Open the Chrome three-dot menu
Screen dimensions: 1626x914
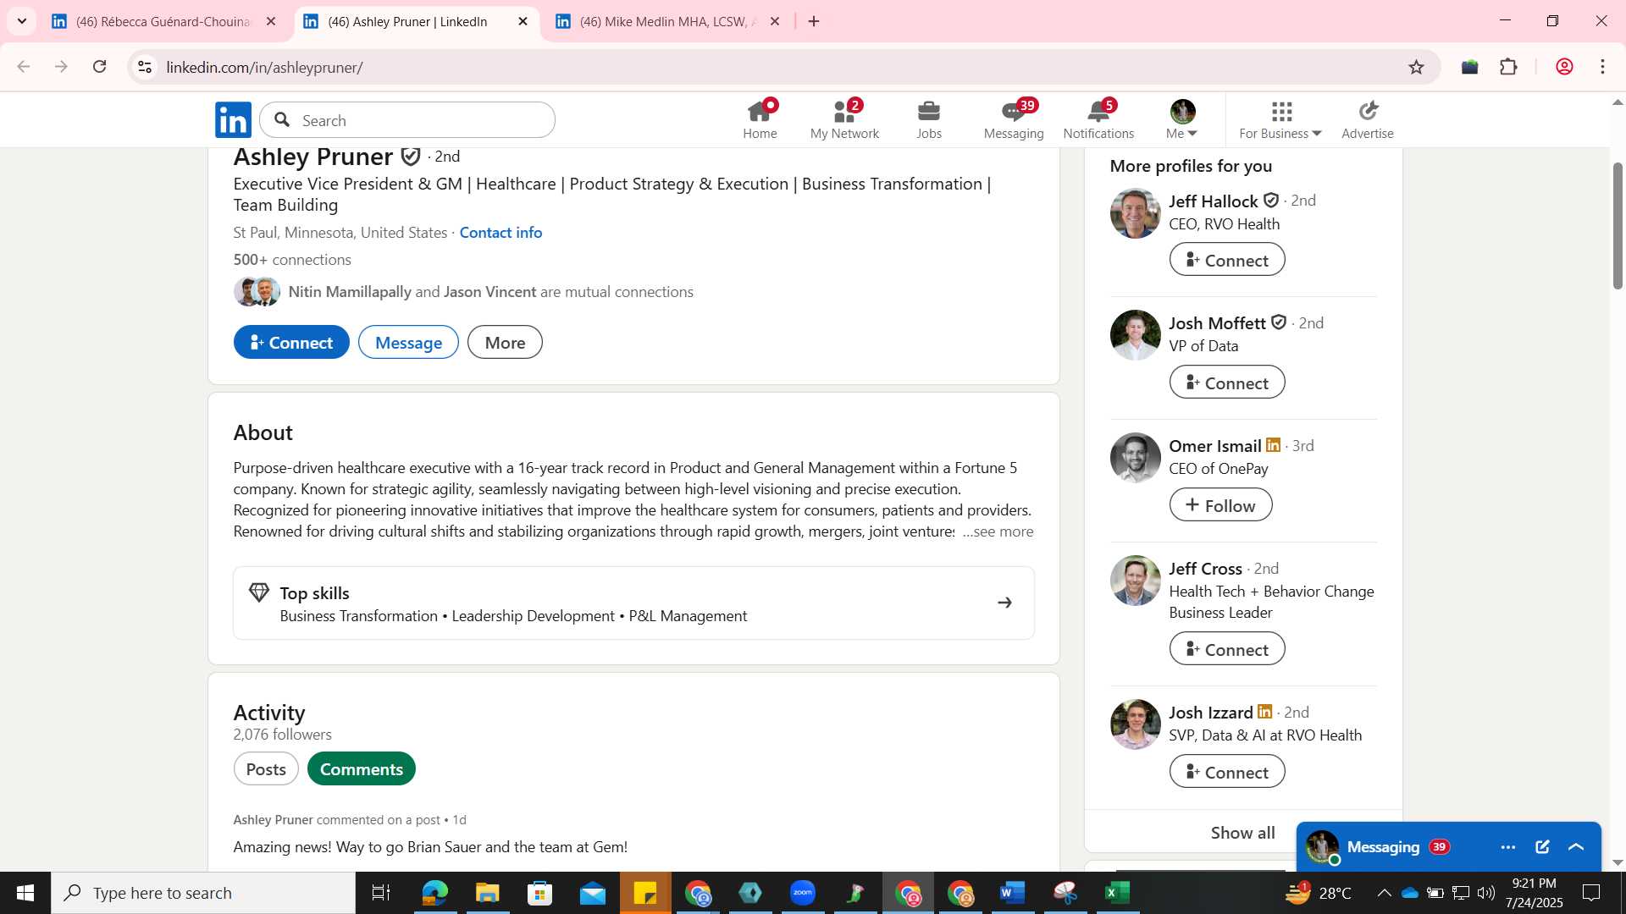tap(1603, 67)
